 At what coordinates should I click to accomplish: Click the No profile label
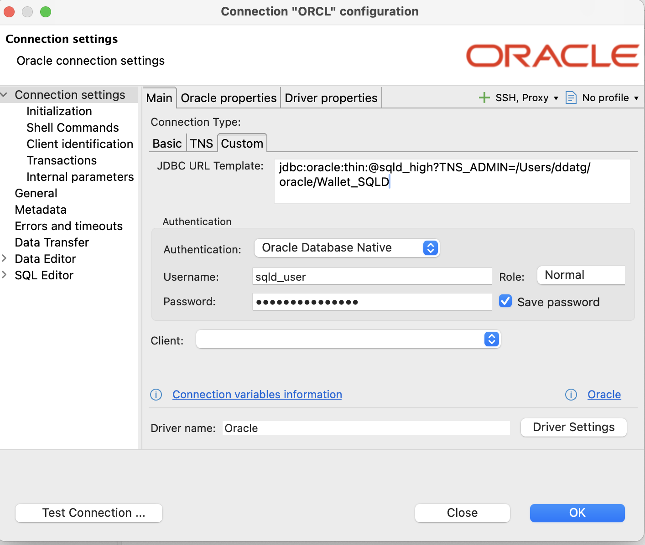click(x=606, y=98)
